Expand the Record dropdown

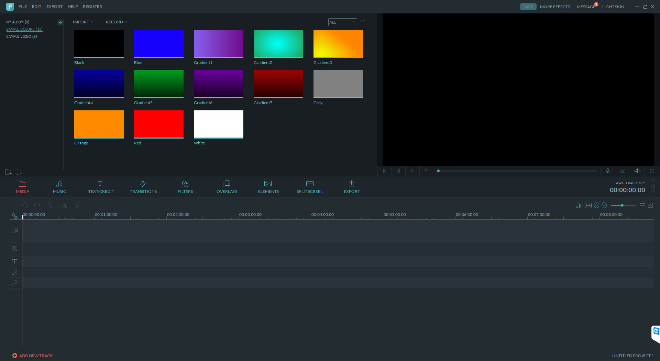pos(116,22)
